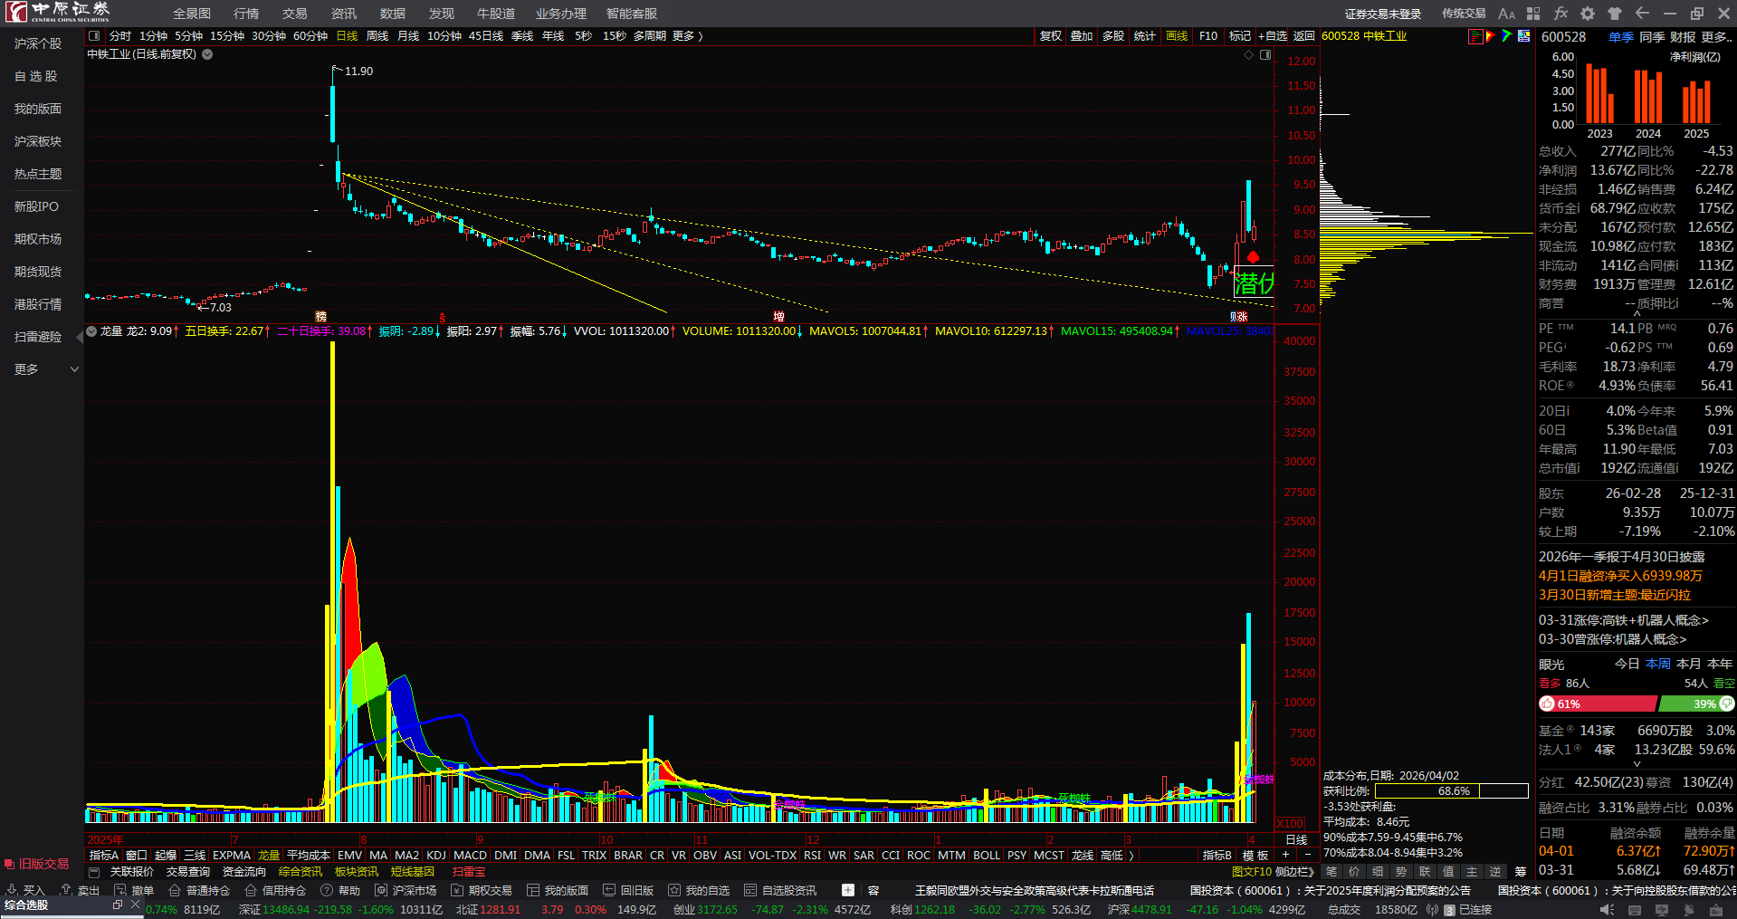Screen dimensions: 1737x919
Task: Open the layout grid icon in title bar
Action: click(x=1533, y=14)
